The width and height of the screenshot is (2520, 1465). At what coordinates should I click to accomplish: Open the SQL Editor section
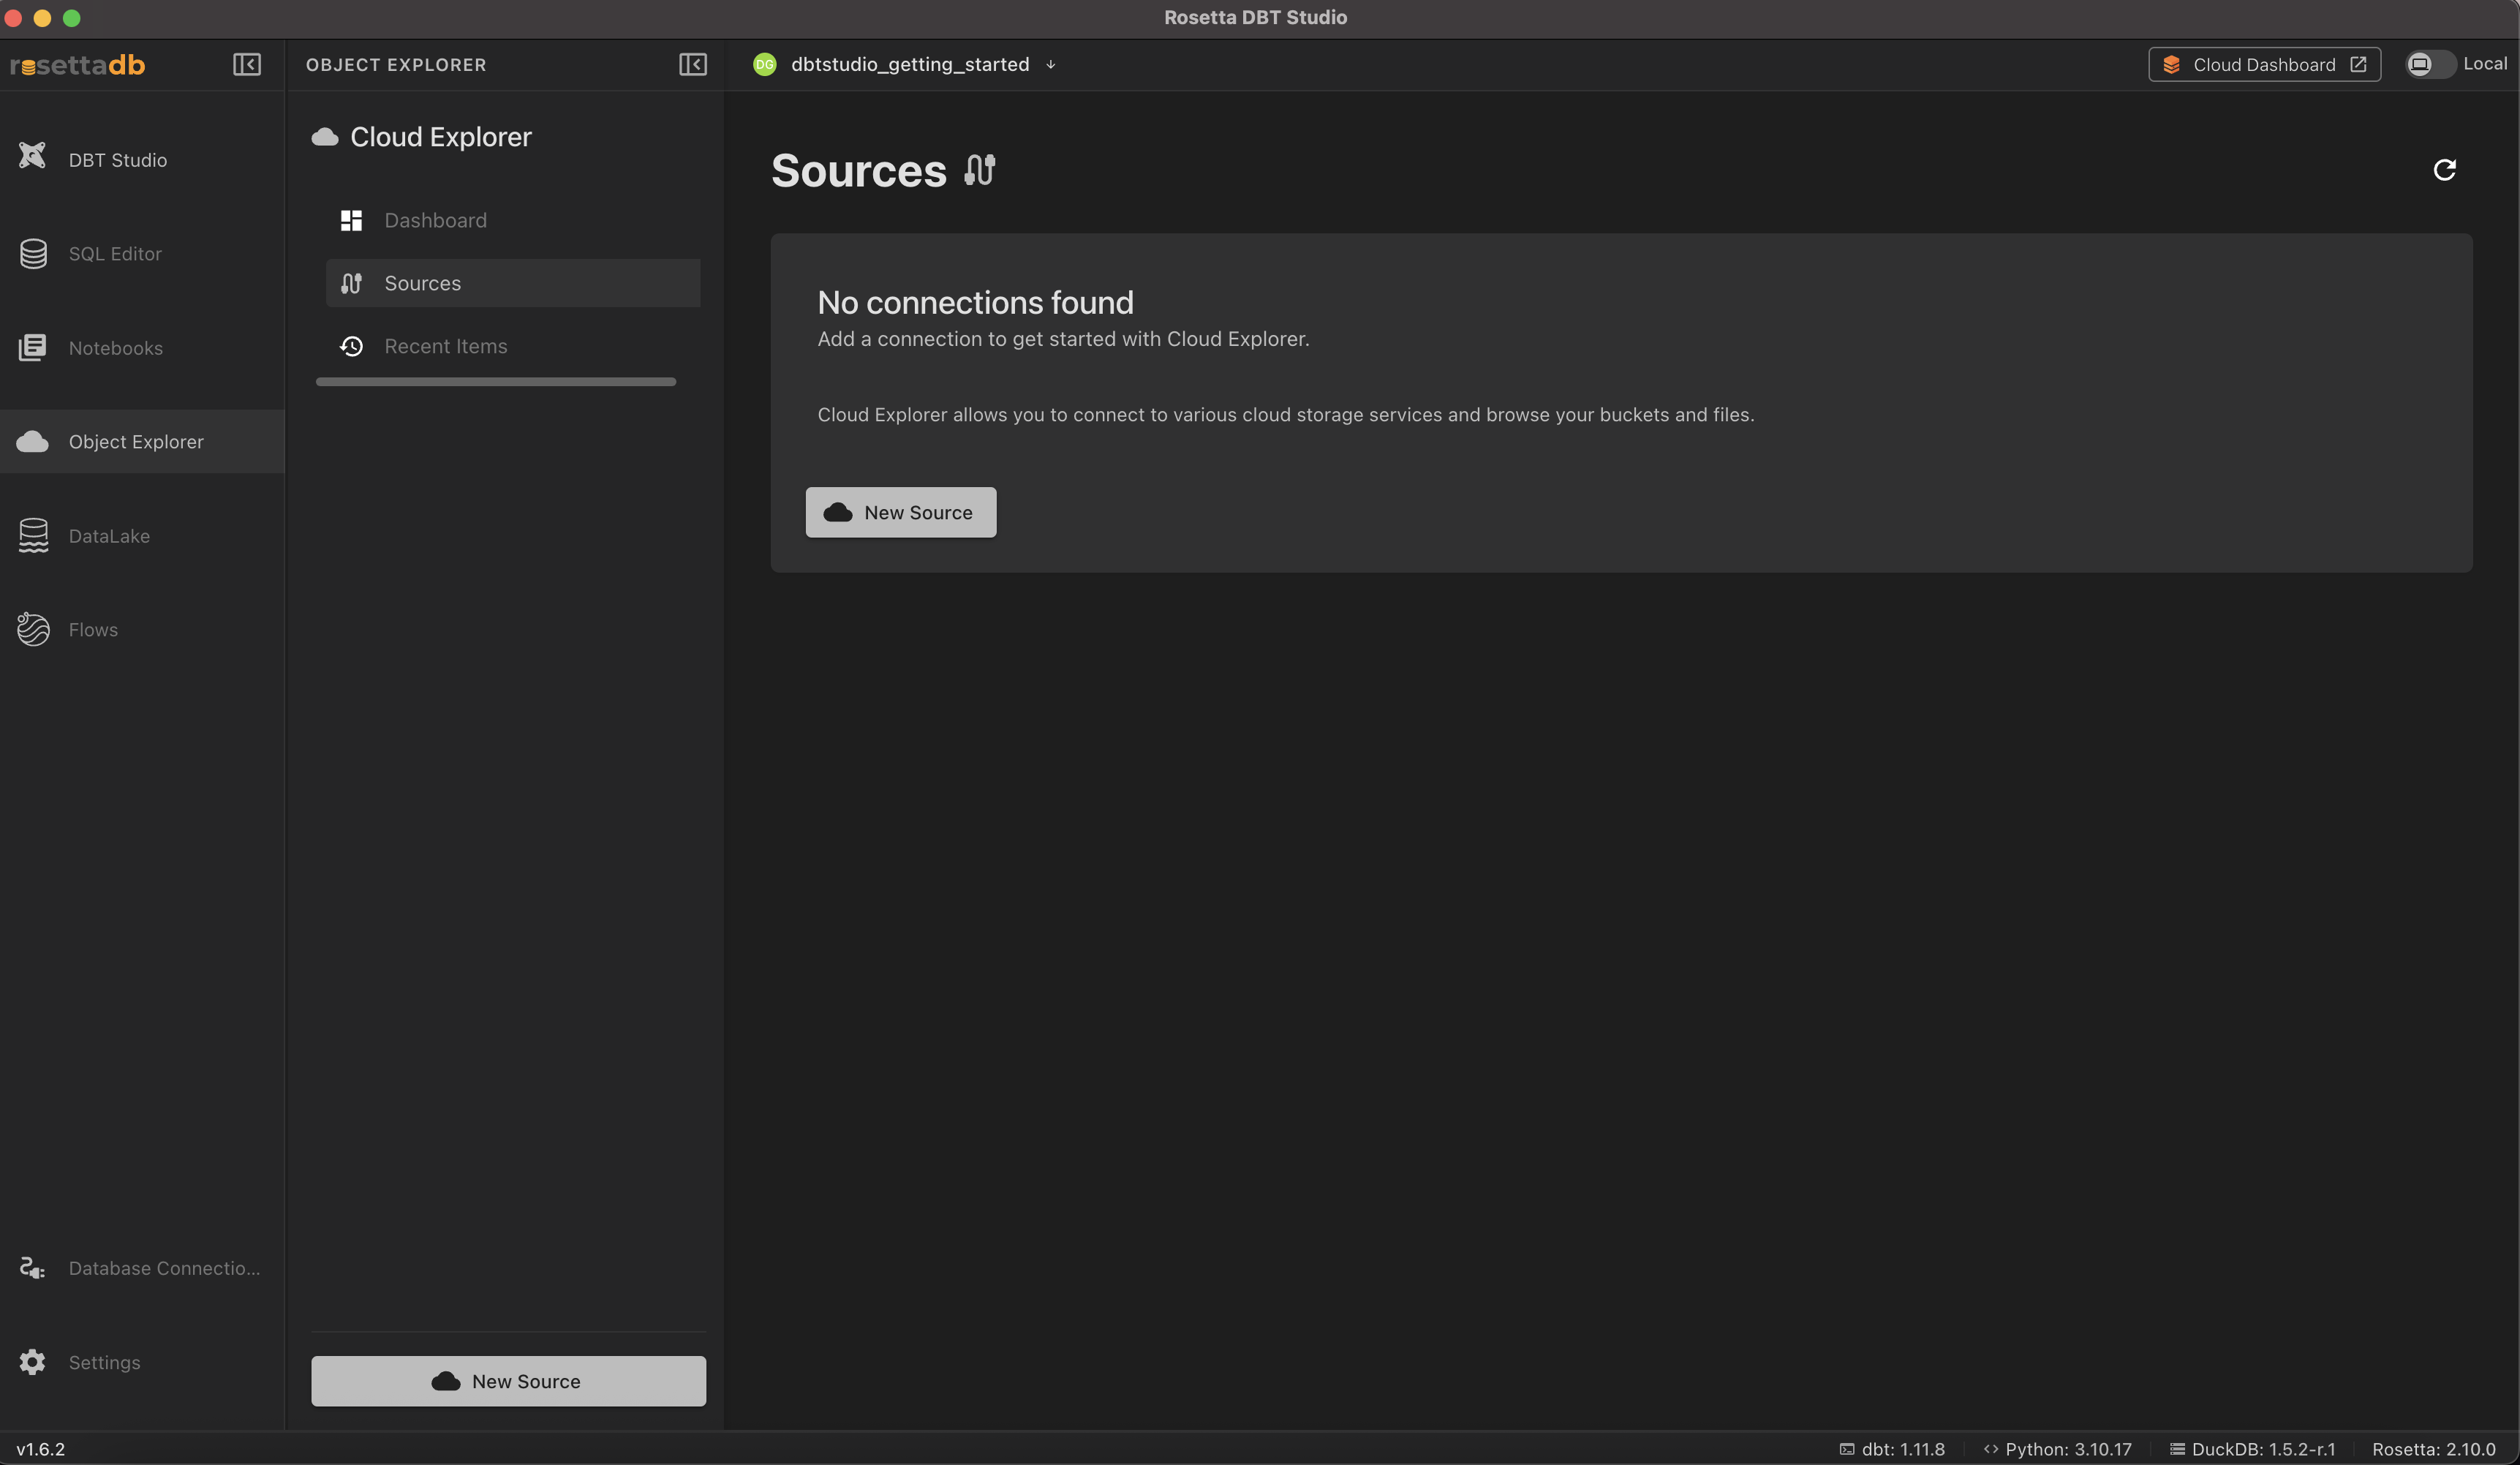click(142, 254)
